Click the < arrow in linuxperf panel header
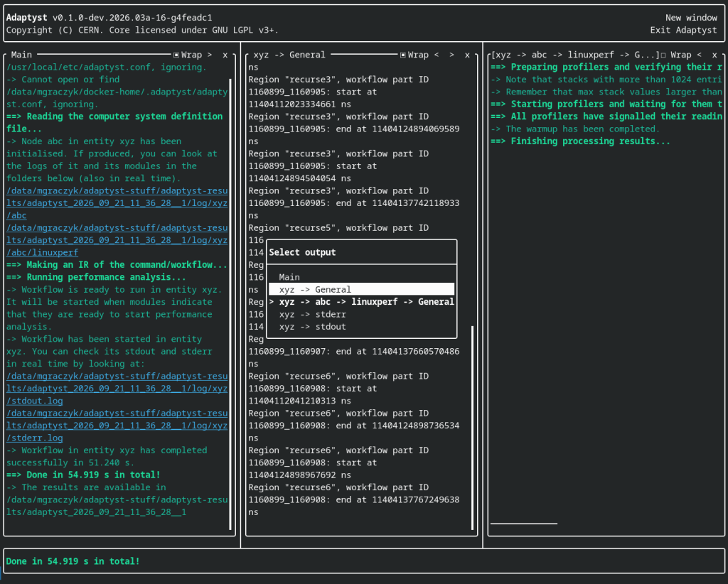Screen dimensions: 728x584 700,55
